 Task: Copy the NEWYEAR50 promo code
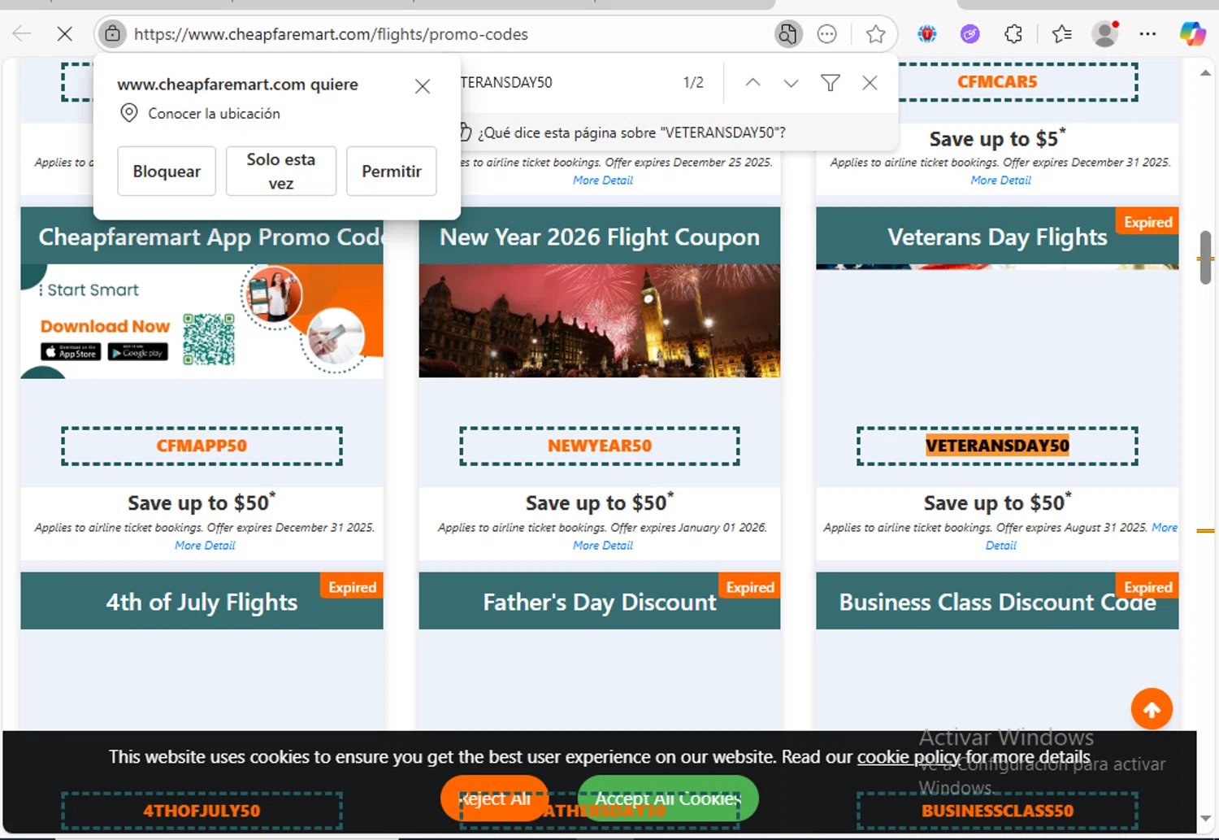[x=600, y=446]
